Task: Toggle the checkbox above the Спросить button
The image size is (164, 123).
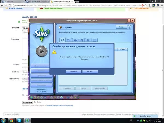Action: click(23, 95)
